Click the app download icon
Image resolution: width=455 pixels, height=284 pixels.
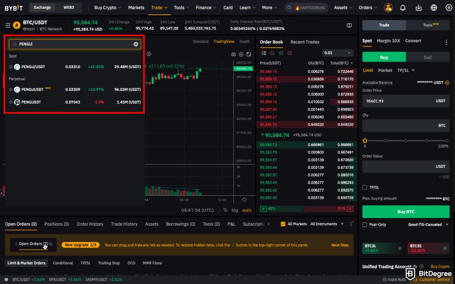[418, 8]
